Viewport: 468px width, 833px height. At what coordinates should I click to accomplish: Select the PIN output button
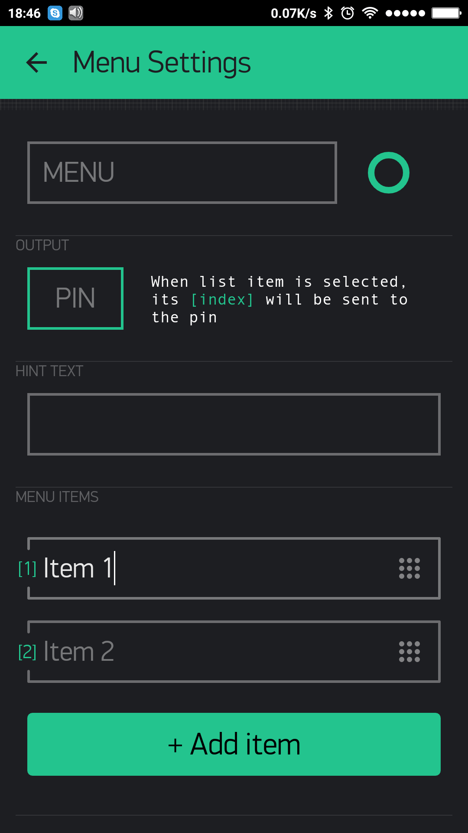[x=75, y=298]
